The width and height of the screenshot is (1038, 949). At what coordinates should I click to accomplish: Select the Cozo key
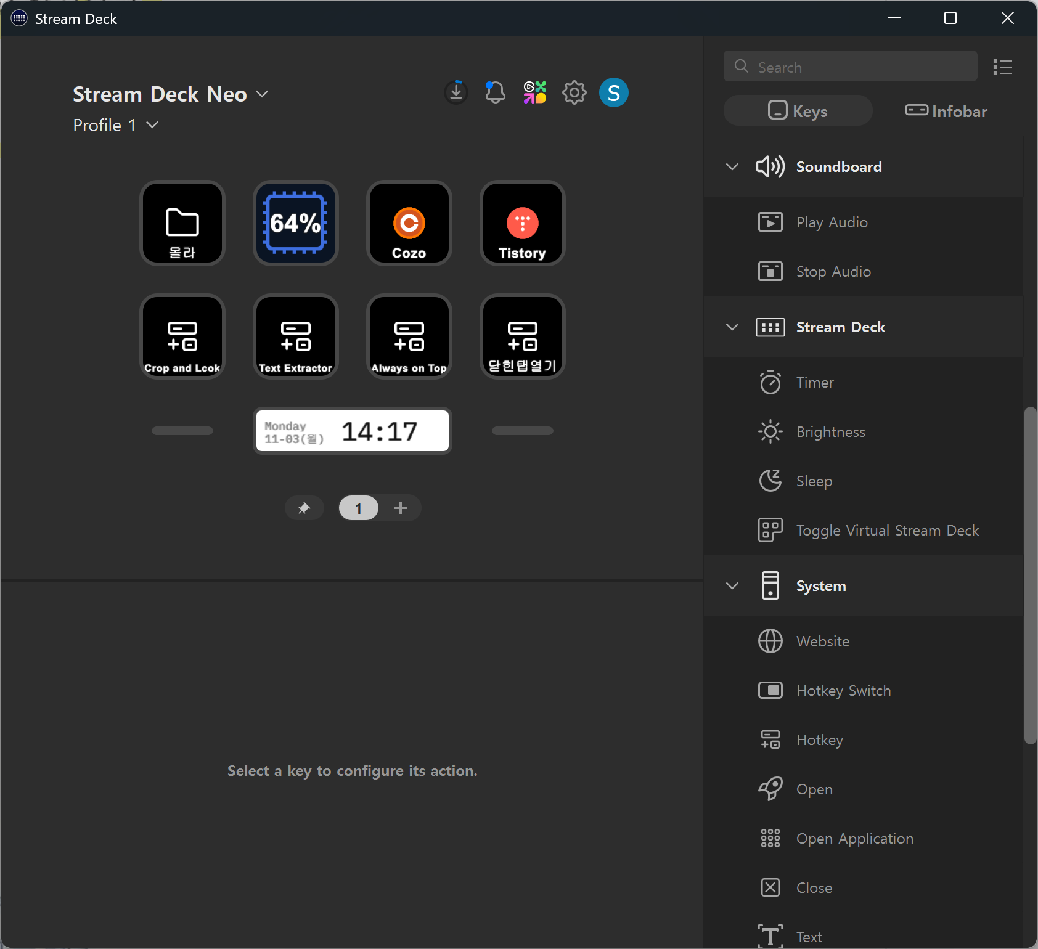(x=409, y=223)
